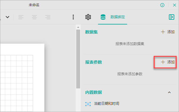The width and height of the screenshot is (179, 112).
Task: Add a new dataset under 数据集
Action: [168, 32]
